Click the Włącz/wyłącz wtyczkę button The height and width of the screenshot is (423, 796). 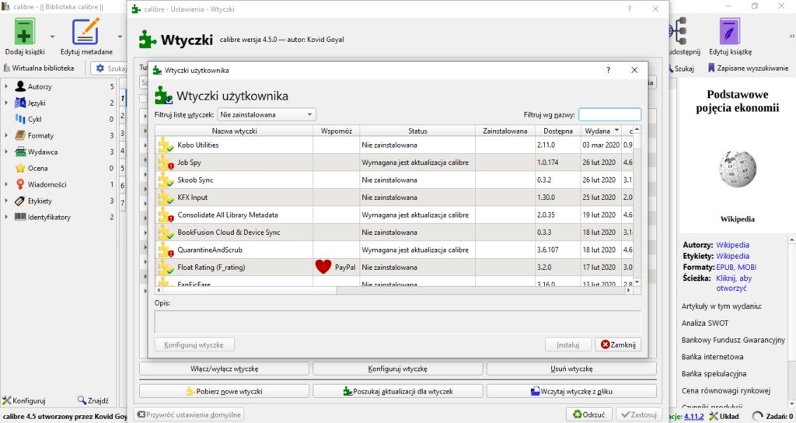(224, 369)
